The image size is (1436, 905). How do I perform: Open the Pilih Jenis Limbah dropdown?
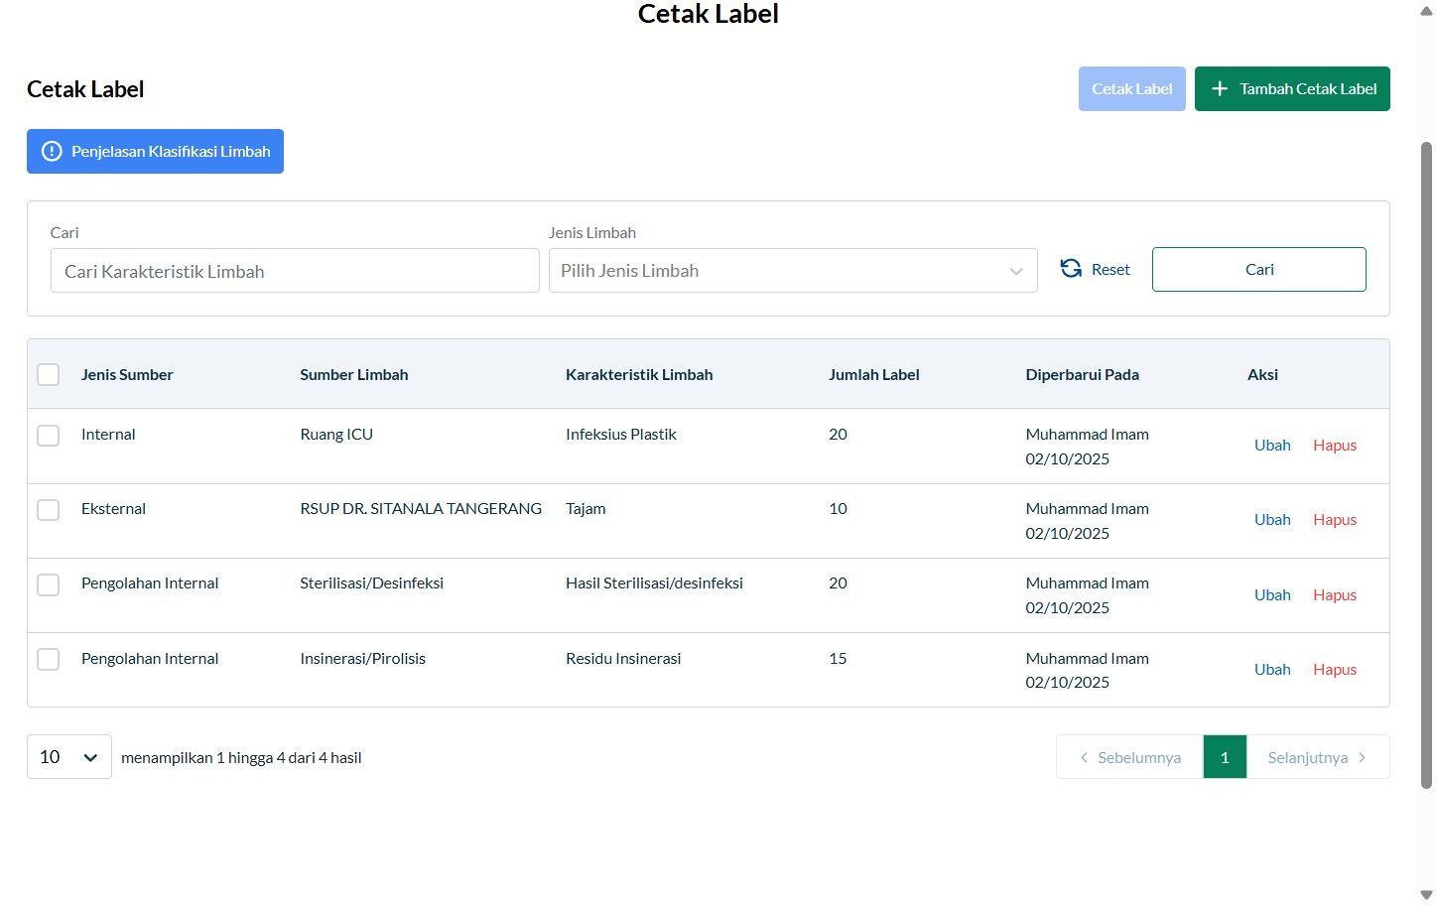pyautogui.click(x=793, y=271)
